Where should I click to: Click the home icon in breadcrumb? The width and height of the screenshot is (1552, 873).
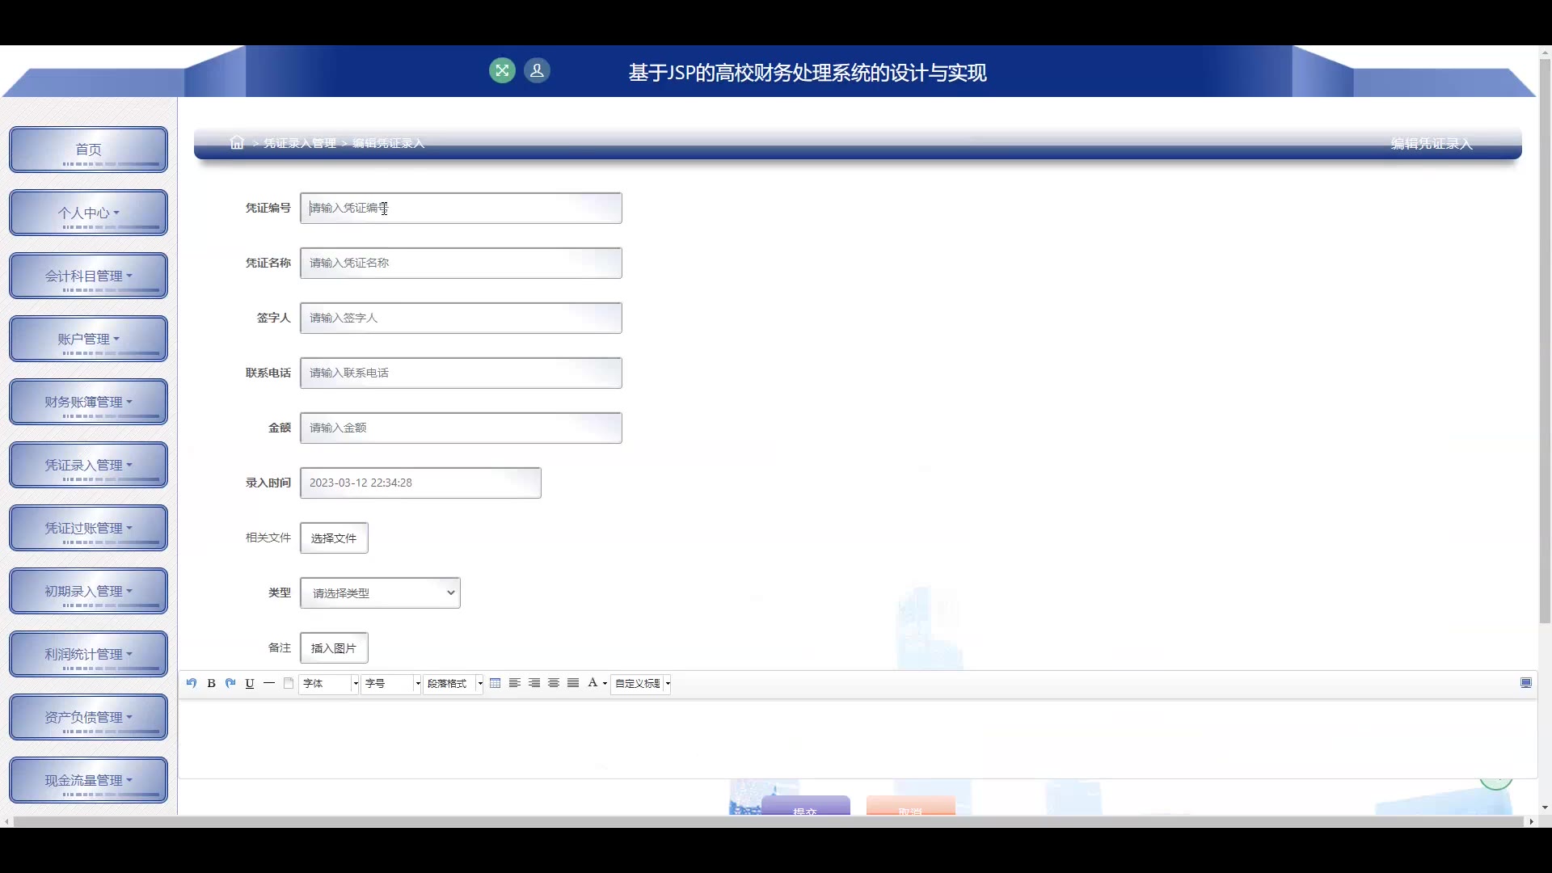coord(237,143)
